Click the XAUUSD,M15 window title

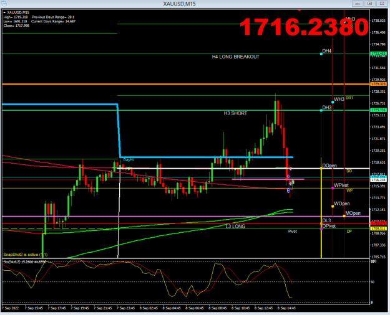[179, 4]
